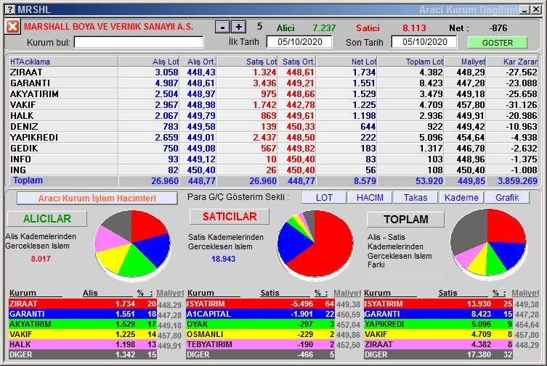This screenshot has width=547, height=366.
Task: Open the Takas view
Action: [x=416, y=198]
